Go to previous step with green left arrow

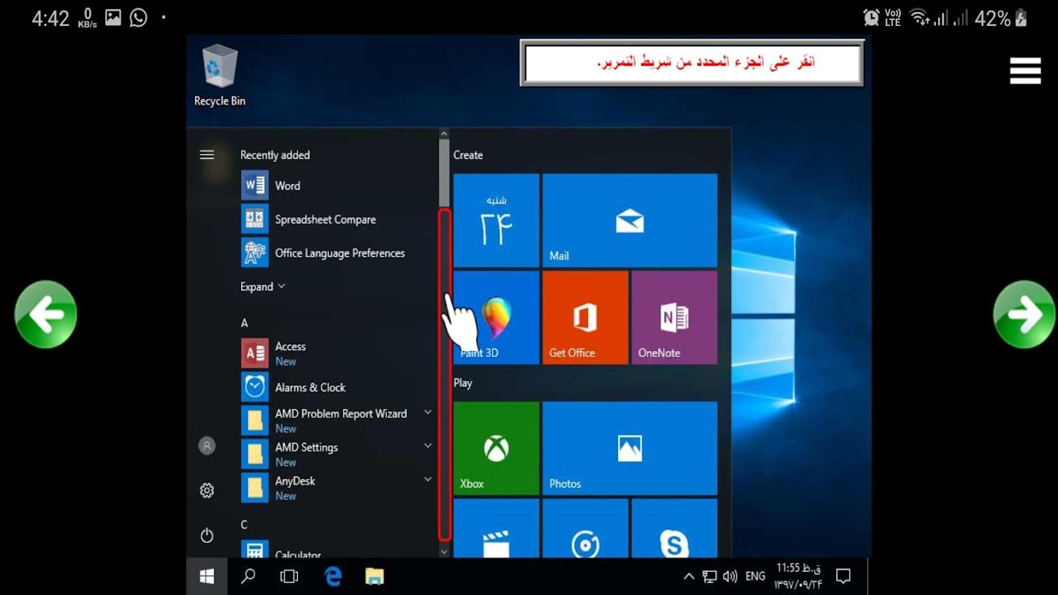pyautogui.click(x=45, y=315)
